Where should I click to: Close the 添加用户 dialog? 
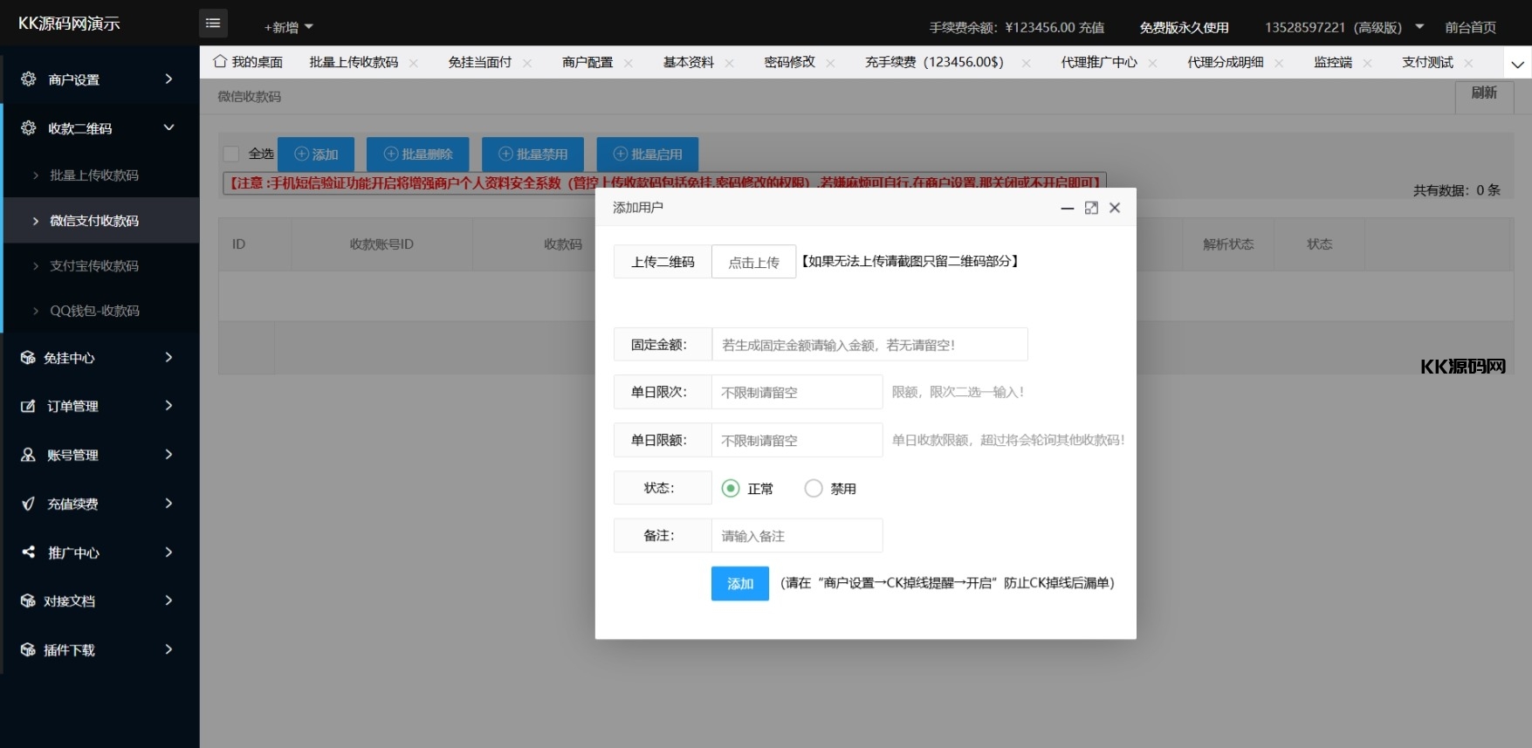click(1115, 208)
